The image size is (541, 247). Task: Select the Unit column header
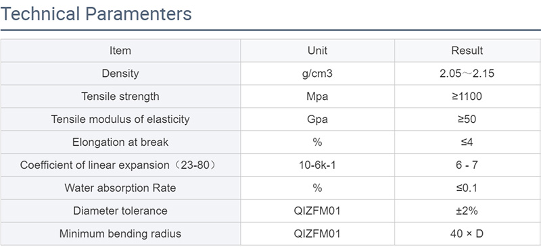[317, 51]
